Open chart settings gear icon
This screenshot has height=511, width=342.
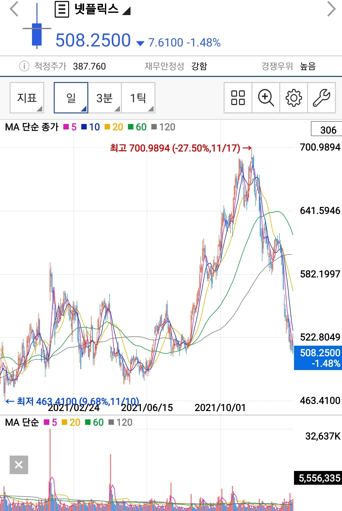pos(294,98)
